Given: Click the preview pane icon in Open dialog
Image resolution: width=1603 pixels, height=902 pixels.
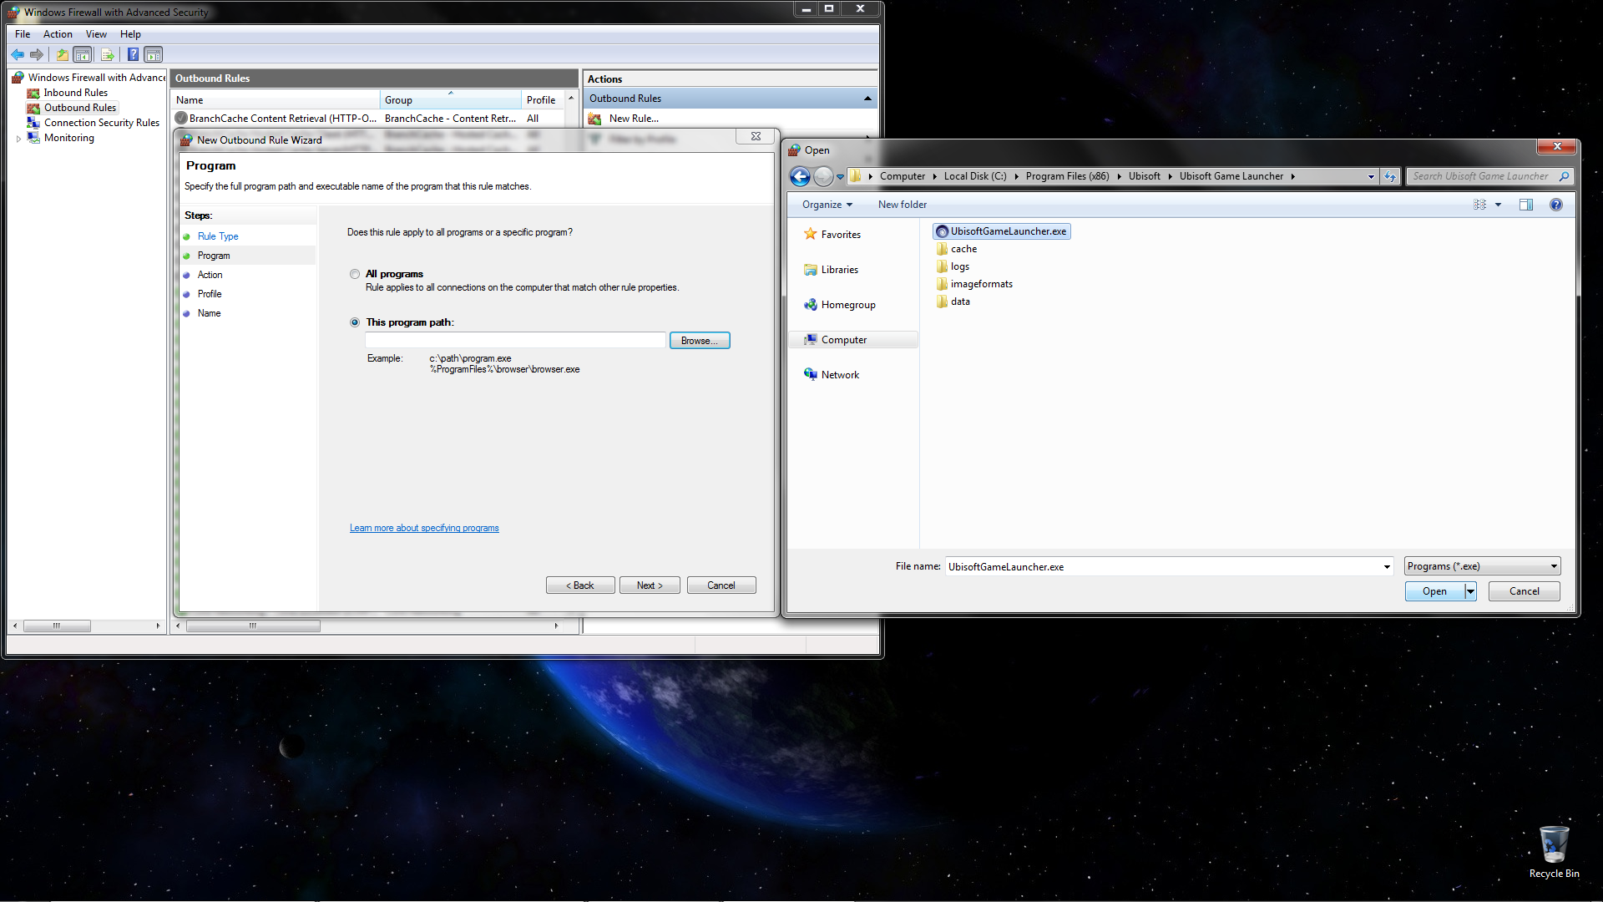Looking at the screenshot, I should click(x=1525, y=205).
